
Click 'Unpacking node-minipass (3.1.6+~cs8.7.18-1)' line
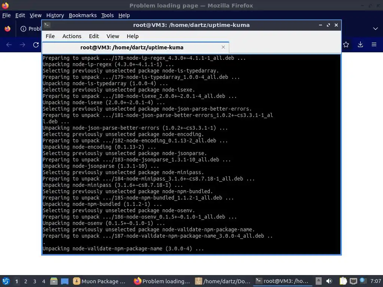point(113,185)
